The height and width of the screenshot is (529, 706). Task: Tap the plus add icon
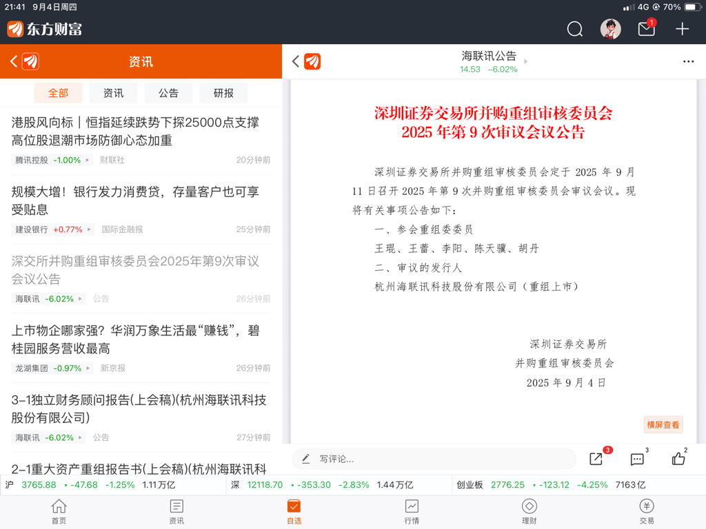click(x=682, y=29)
